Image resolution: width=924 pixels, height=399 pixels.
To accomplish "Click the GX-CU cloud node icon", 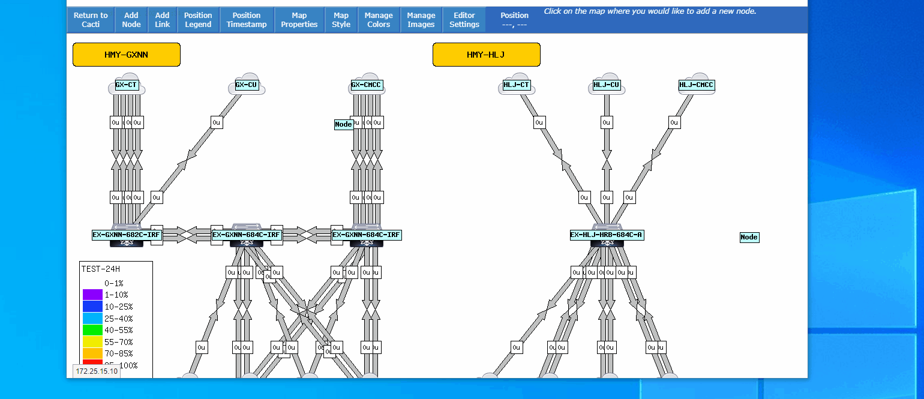I will (247, 84).
